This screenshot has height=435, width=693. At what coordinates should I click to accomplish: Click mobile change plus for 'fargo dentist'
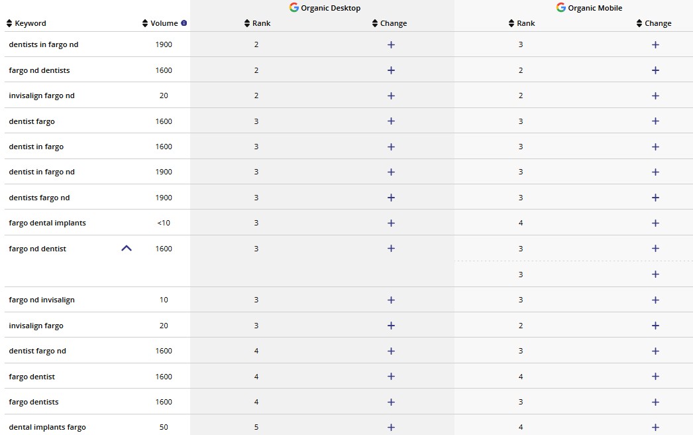click(x=655, y=377)
